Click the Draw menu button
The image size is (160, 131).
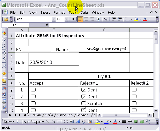9,122
